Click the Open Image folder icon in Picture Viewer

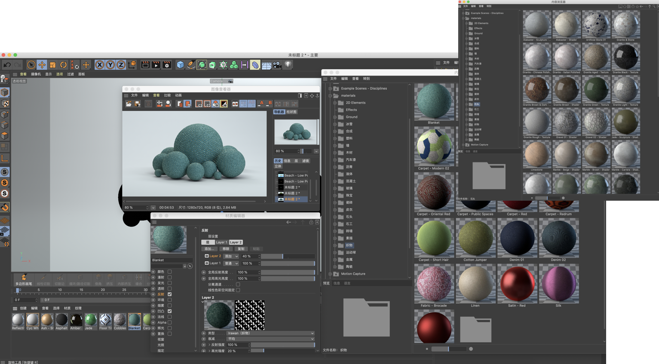point(129,104)
